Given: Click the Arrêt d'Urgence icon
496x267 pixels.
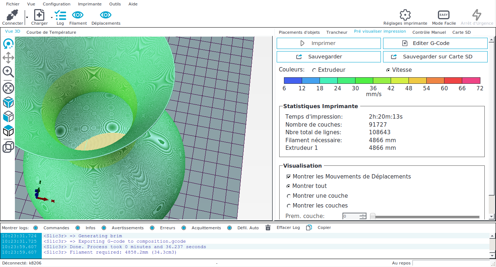Looking at the screenshot, I should (477, 15).
